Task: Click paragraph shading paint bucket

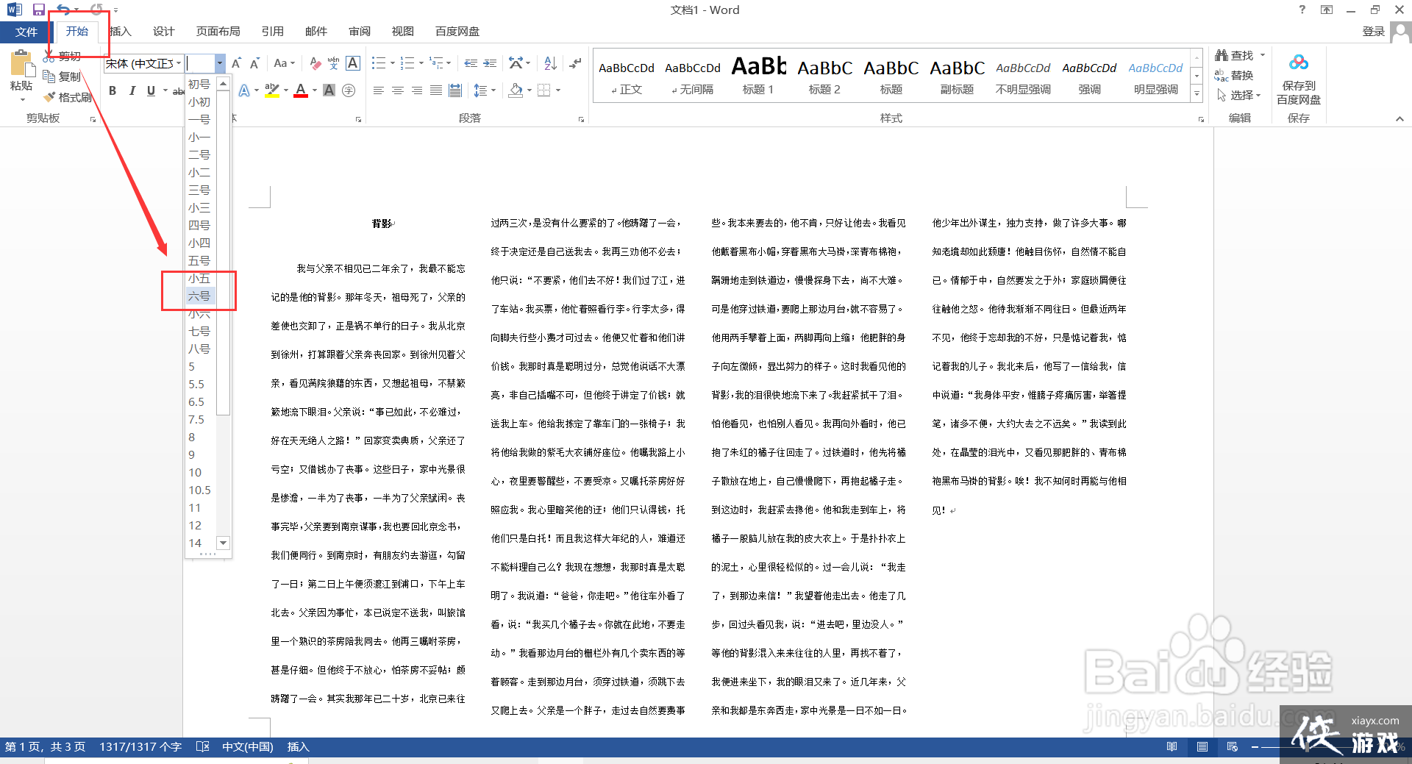Action: [516, 90]
